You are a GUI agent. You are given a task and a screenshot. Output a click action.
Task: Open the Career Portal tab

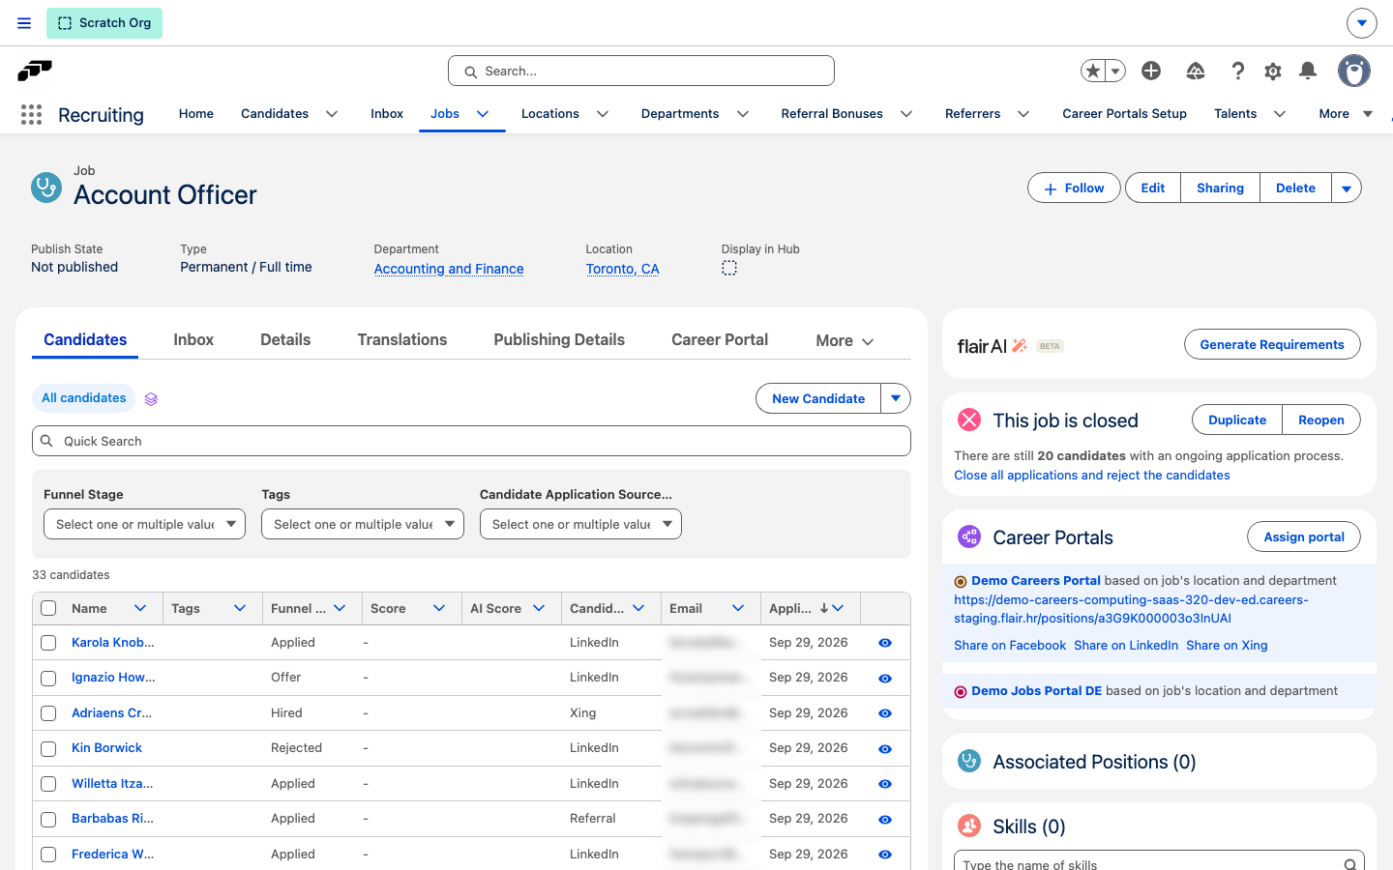coord(720,340)
